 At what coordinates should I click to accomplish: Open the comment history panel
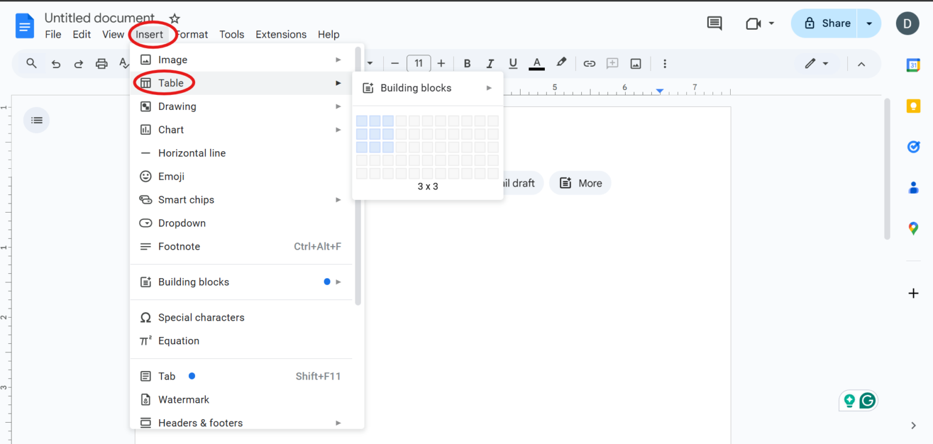tap(714, 23)
